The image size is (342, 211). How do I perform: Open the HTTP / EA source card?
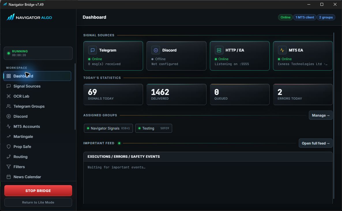pos(240,56)
